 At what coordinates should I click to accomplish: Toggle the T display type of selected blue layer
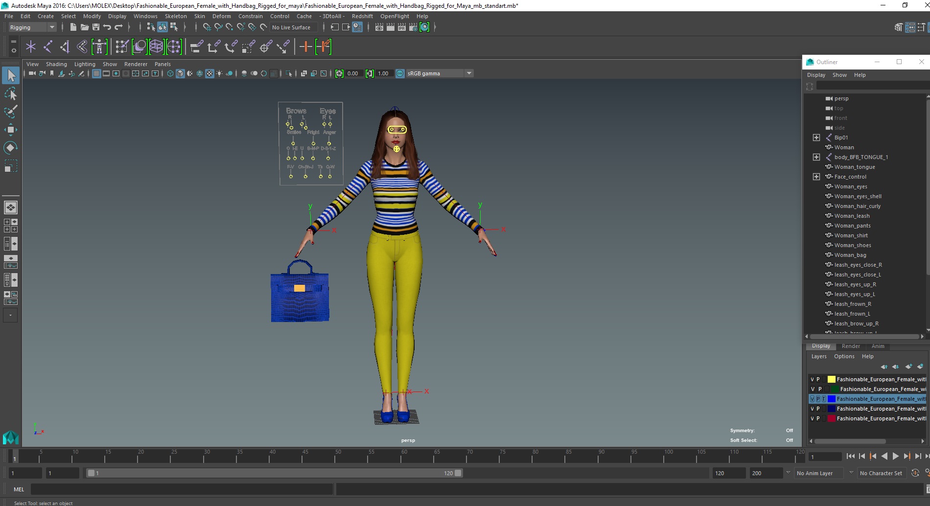tap(824, 399)
